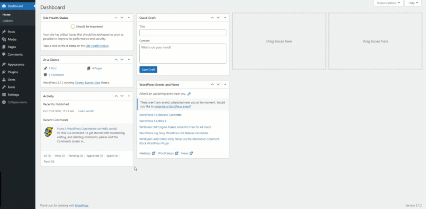Click the Plugins plug icon
This screenshot has width=426, height=209.
pyautogui.click(x=4, y=72)
